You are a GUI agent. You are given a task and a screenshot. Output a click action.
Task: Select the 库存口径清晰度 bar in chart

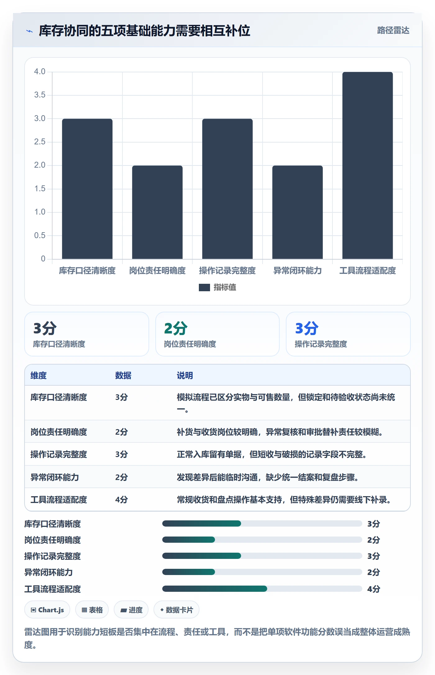(87, 189)
